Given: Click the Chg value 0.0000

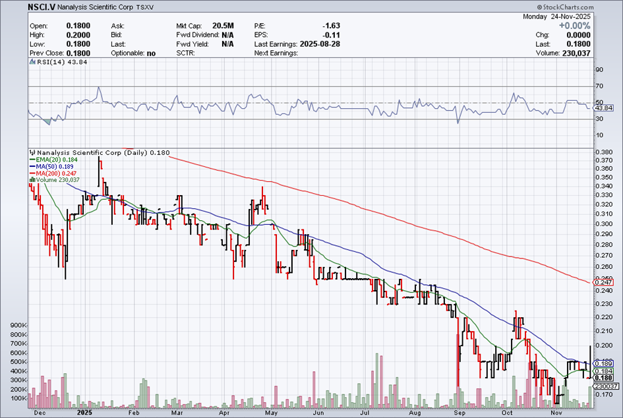Looking at the screenshot, I should pyautogui.click(x=579, y=35).
